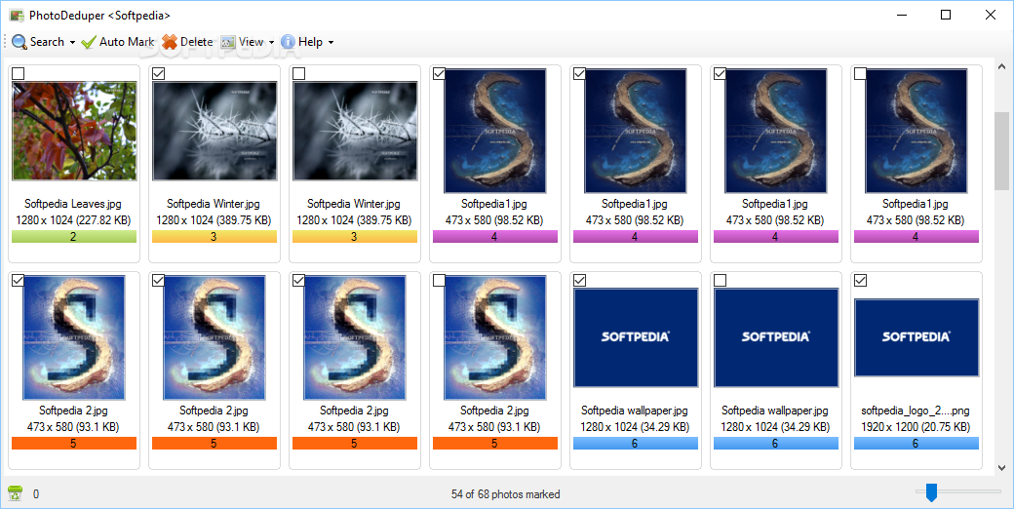Check the unmarked Softpedia wallpaper.jpg checkbox
The image size is (1014, 509).
[x=720, y=280]
